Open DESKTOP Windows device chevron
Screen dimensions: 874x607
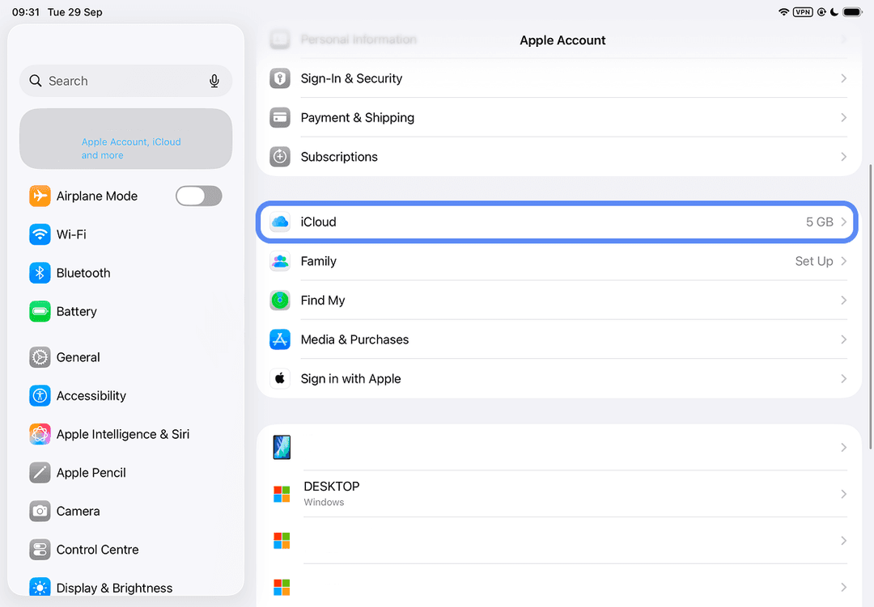(x=844, y=494)
